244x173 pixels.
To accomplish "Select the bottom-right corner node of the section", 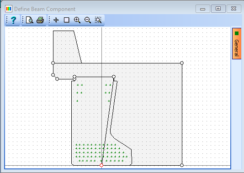I will (x=182, y=165).
